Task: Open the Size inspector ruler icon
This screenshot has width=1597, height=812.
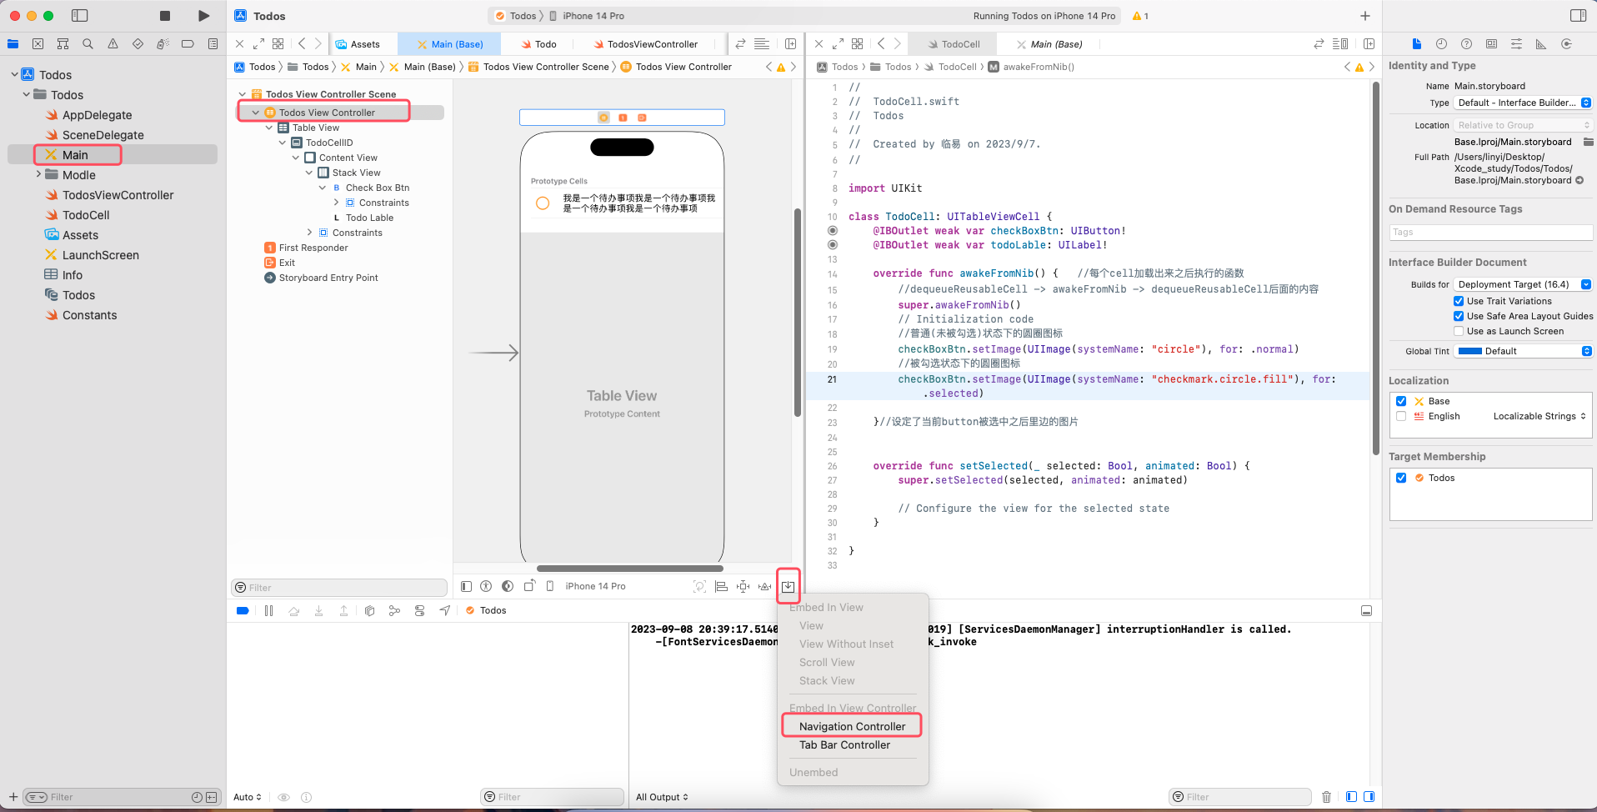Action: click(x=1541, y=43)
